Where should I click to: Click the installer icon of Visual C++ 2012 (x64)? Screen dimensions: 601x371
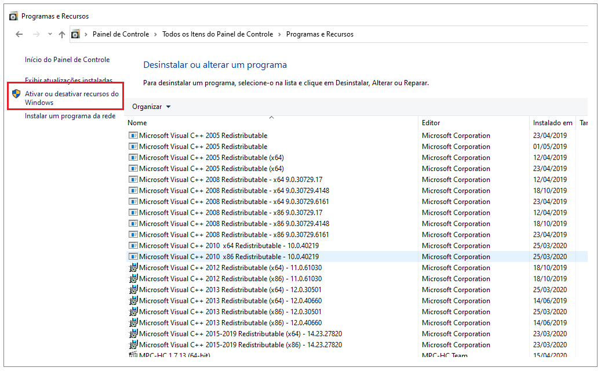pyautogui.click(x=133, y=267)
